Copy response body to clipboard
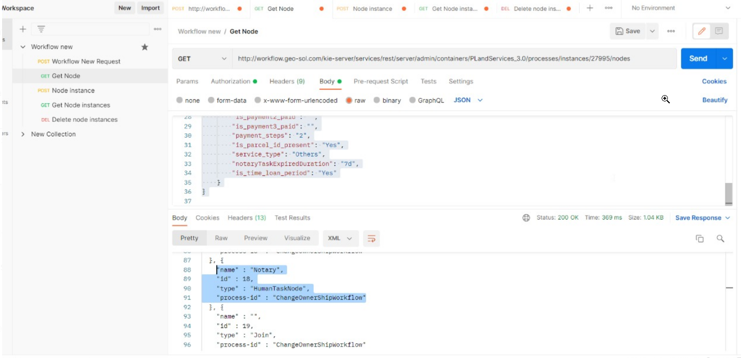741x358 pixels. pos(700,238)
